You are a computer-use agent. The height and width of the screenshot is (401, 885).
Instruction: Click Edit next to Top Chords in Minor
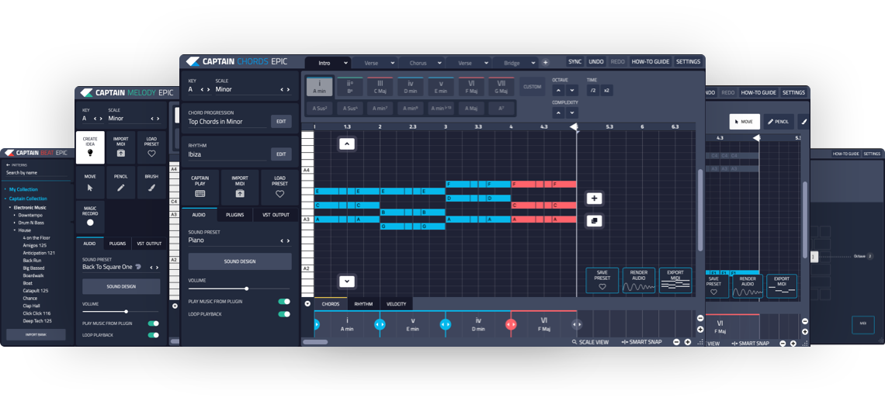pos(281,121)
